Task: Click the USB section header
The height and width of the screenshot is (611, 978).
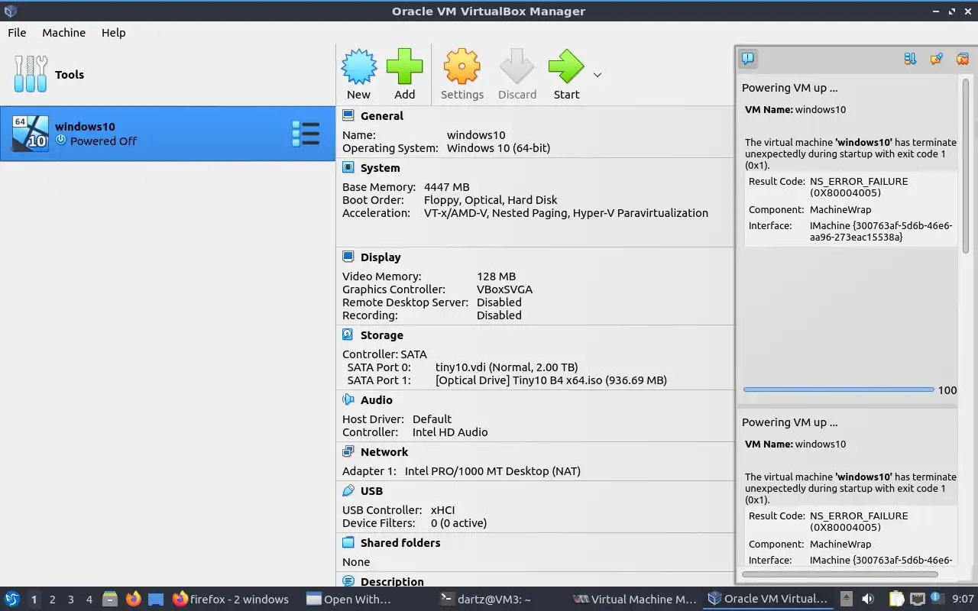Action: [371, 491]
